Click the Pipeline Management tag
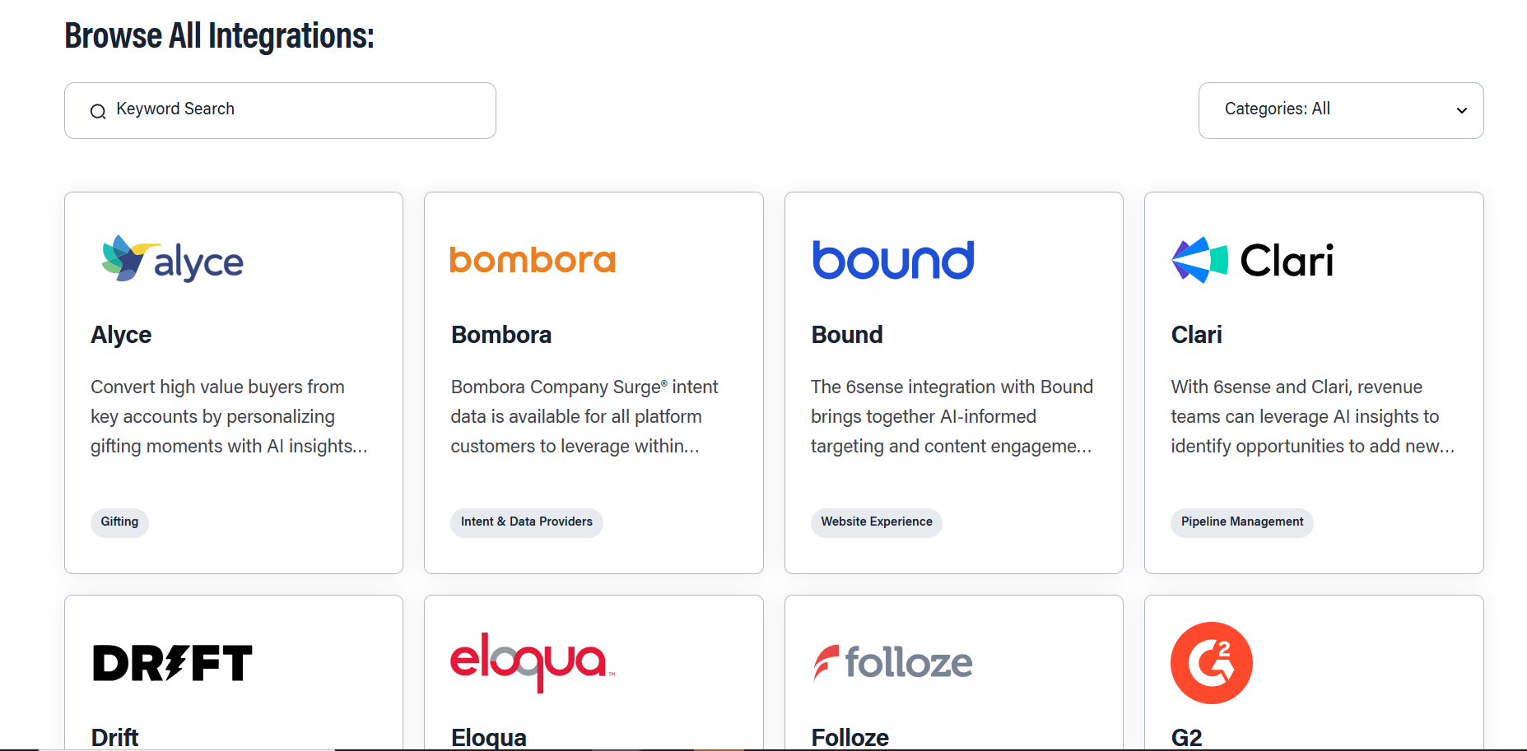This screenshot has height=751, width=1527. click(1241, 522)
